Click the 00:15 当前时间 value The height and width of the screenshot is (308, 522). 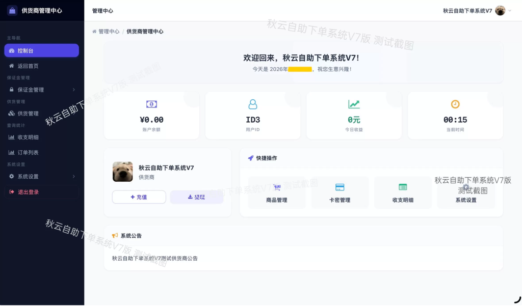(x=455, y=120)
